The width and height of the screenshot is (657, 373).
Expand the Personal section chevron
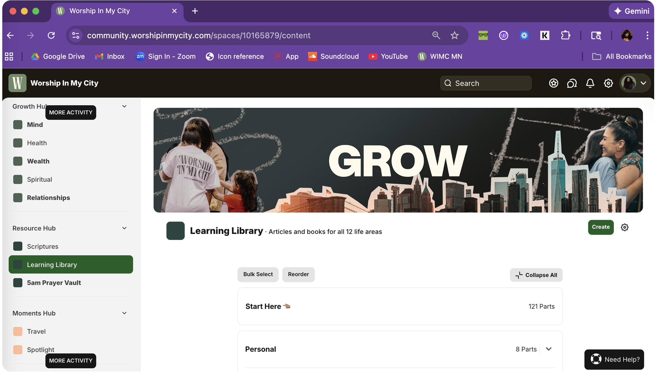[x=548, y=349]
